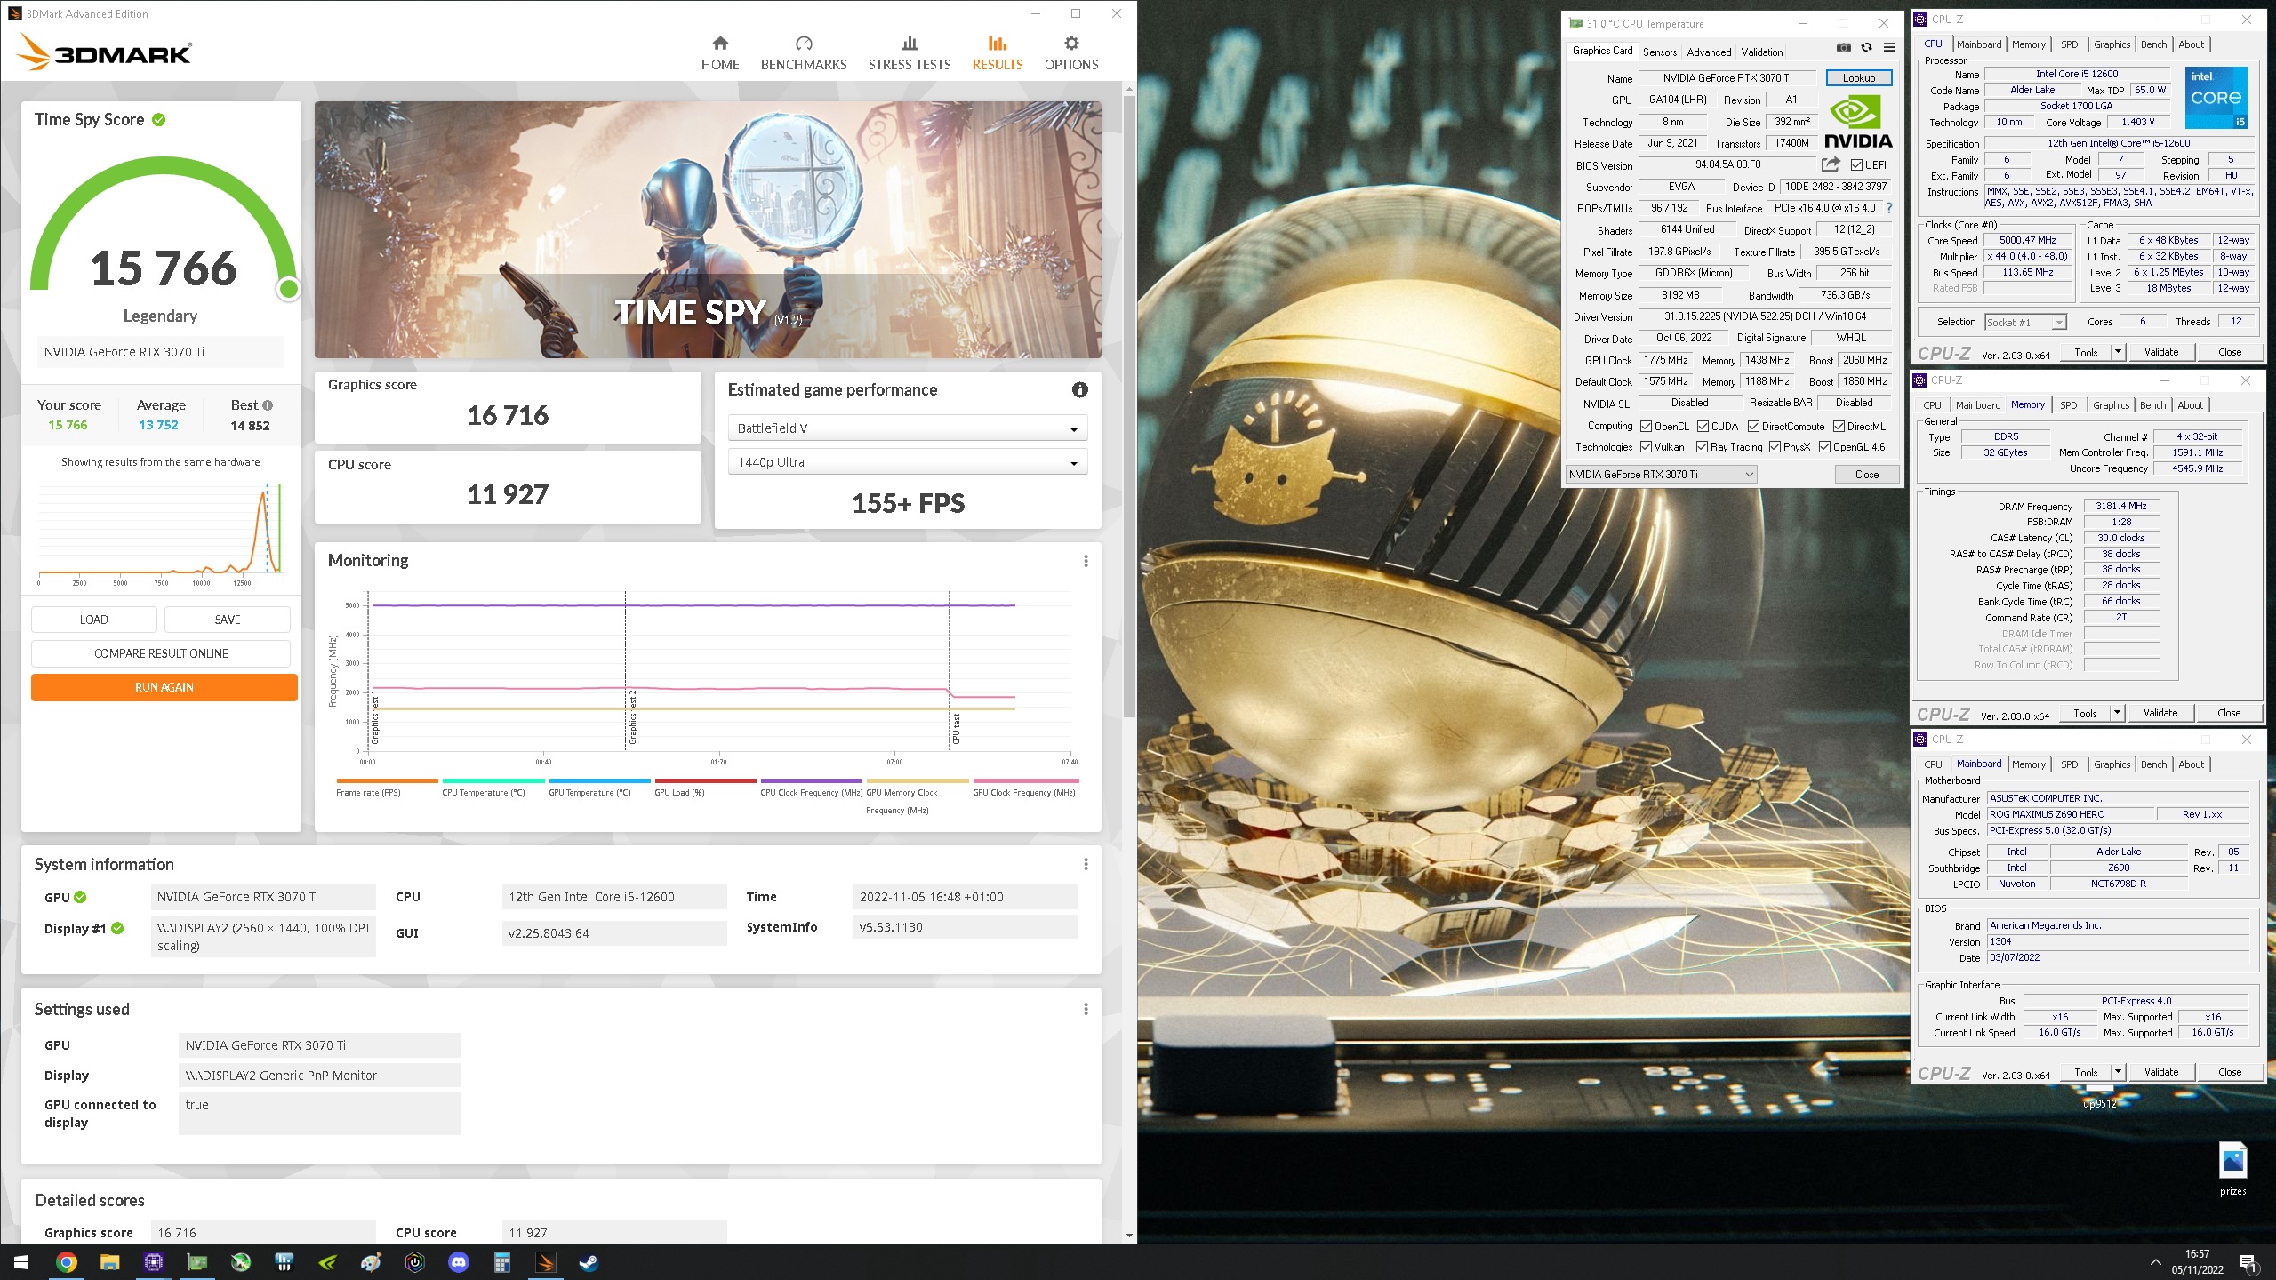
Task: Open Bench tab in top CPU-Z window
Action: 2153,44
